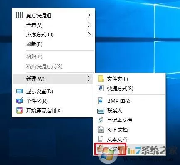The height and width of the screenshot is (165, 180).
Task: Click the 魔方快捷组 grid icon
Action: [x=20, y=15]
